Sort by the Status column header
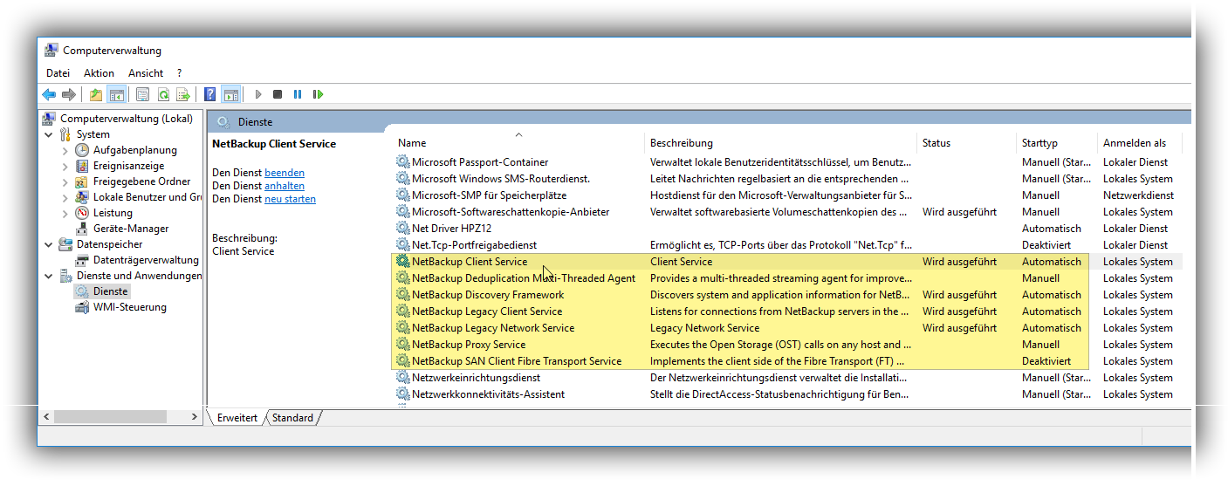Image resolution: width=1228 pixels, height=486 pixels. (x=968, y=142)
